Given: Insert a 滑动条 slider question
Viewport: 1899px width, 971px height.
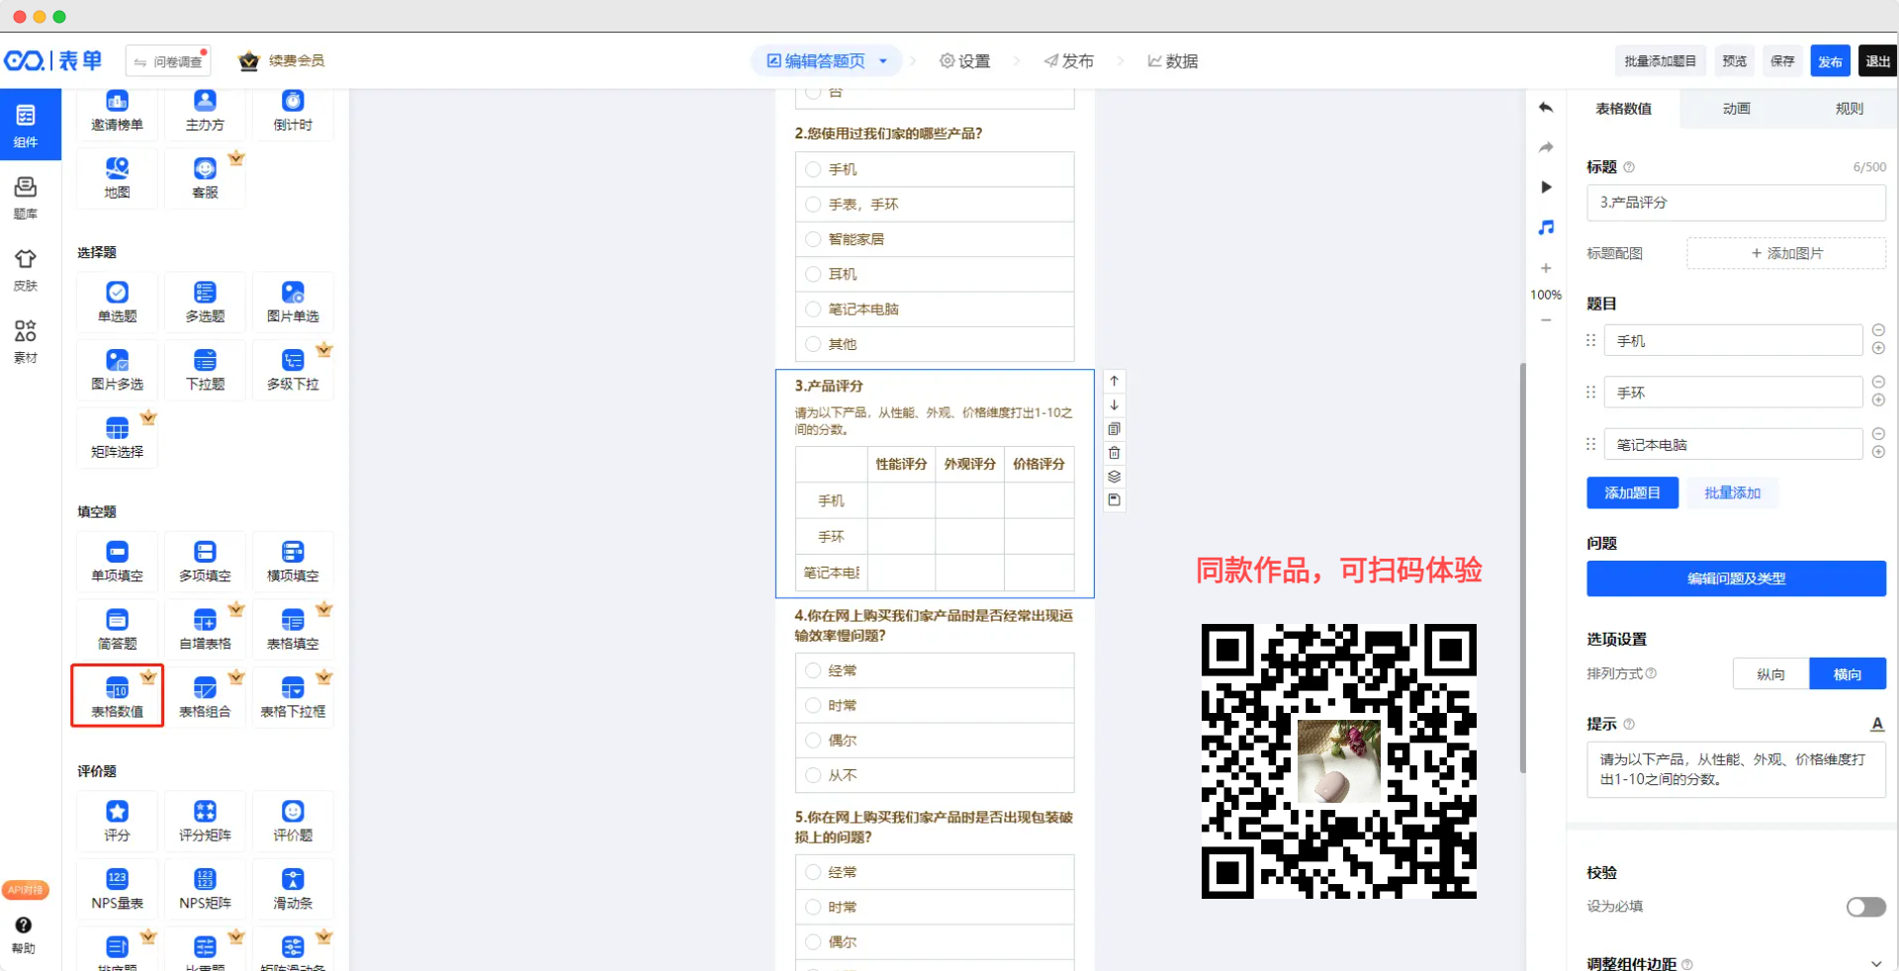Looking at the screenshot, I should coord(293,889).
